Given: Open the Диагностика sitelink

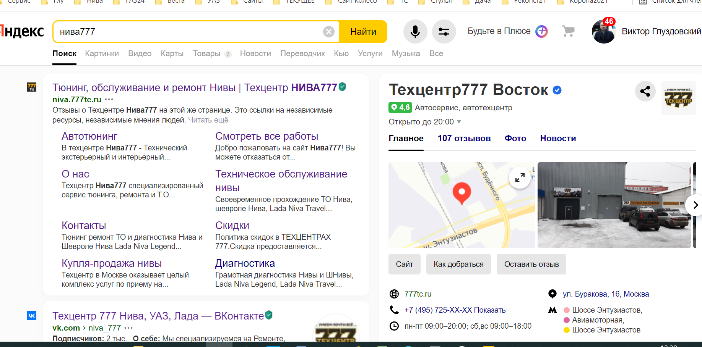Looking at the screenshot, I should pyautogui.click(x=245, y=263).
